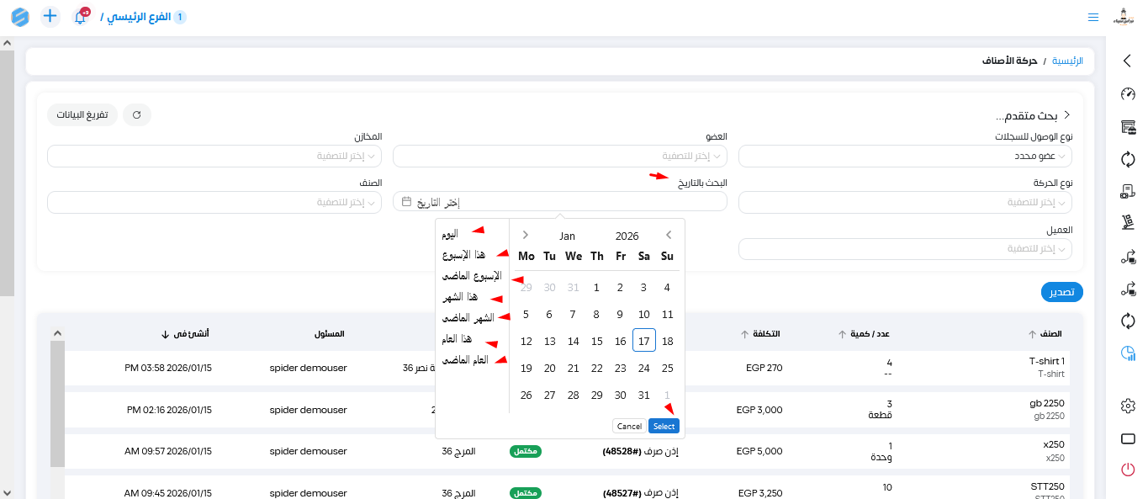This screenshot has height=499, width=1148.
Task: Open the dashboard gauge icon in sidebar
Action: click(1128, 93)
